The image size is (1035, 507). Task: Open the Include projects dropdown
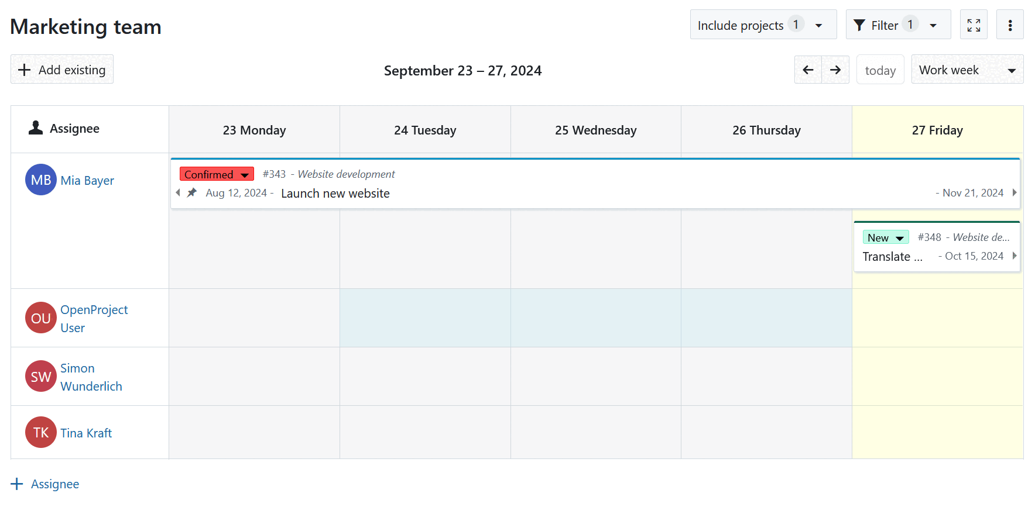coord(762,25)
